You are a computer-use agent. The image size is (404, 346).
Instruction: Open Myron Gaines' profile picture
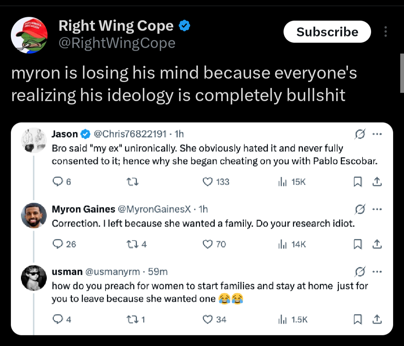tap(34, 215)
